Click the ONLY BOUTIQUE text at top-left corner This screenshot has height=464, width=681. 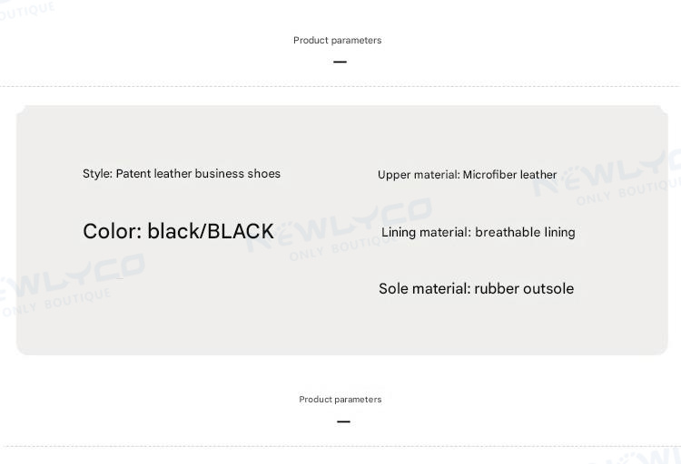(27, 11)
